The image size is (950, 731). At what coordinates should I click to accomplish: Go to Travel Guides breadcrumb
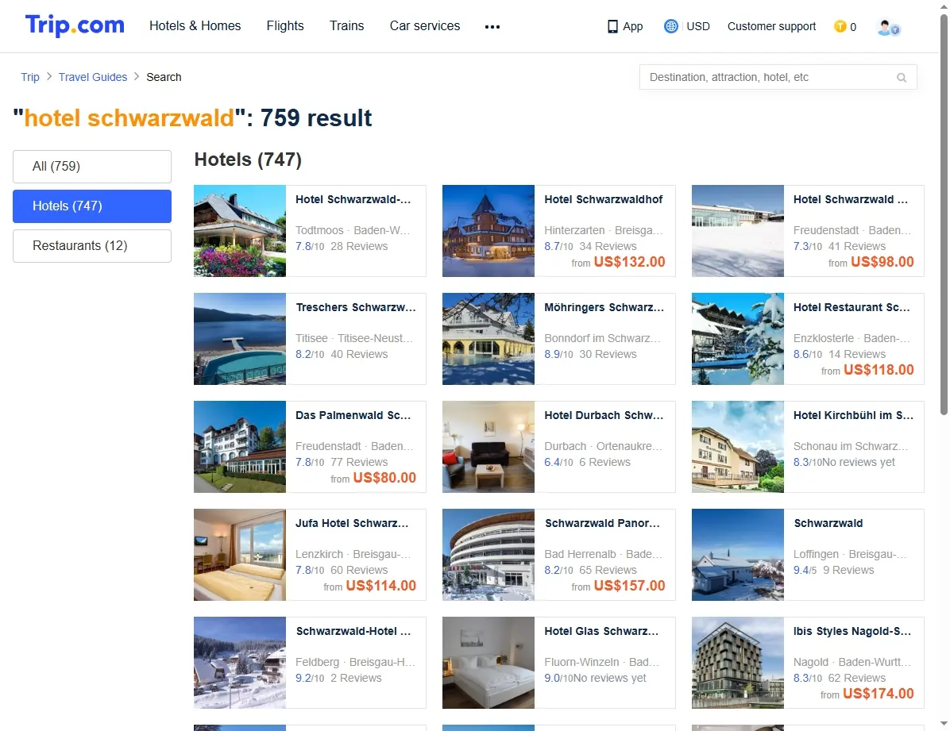(x=93, y=77)
